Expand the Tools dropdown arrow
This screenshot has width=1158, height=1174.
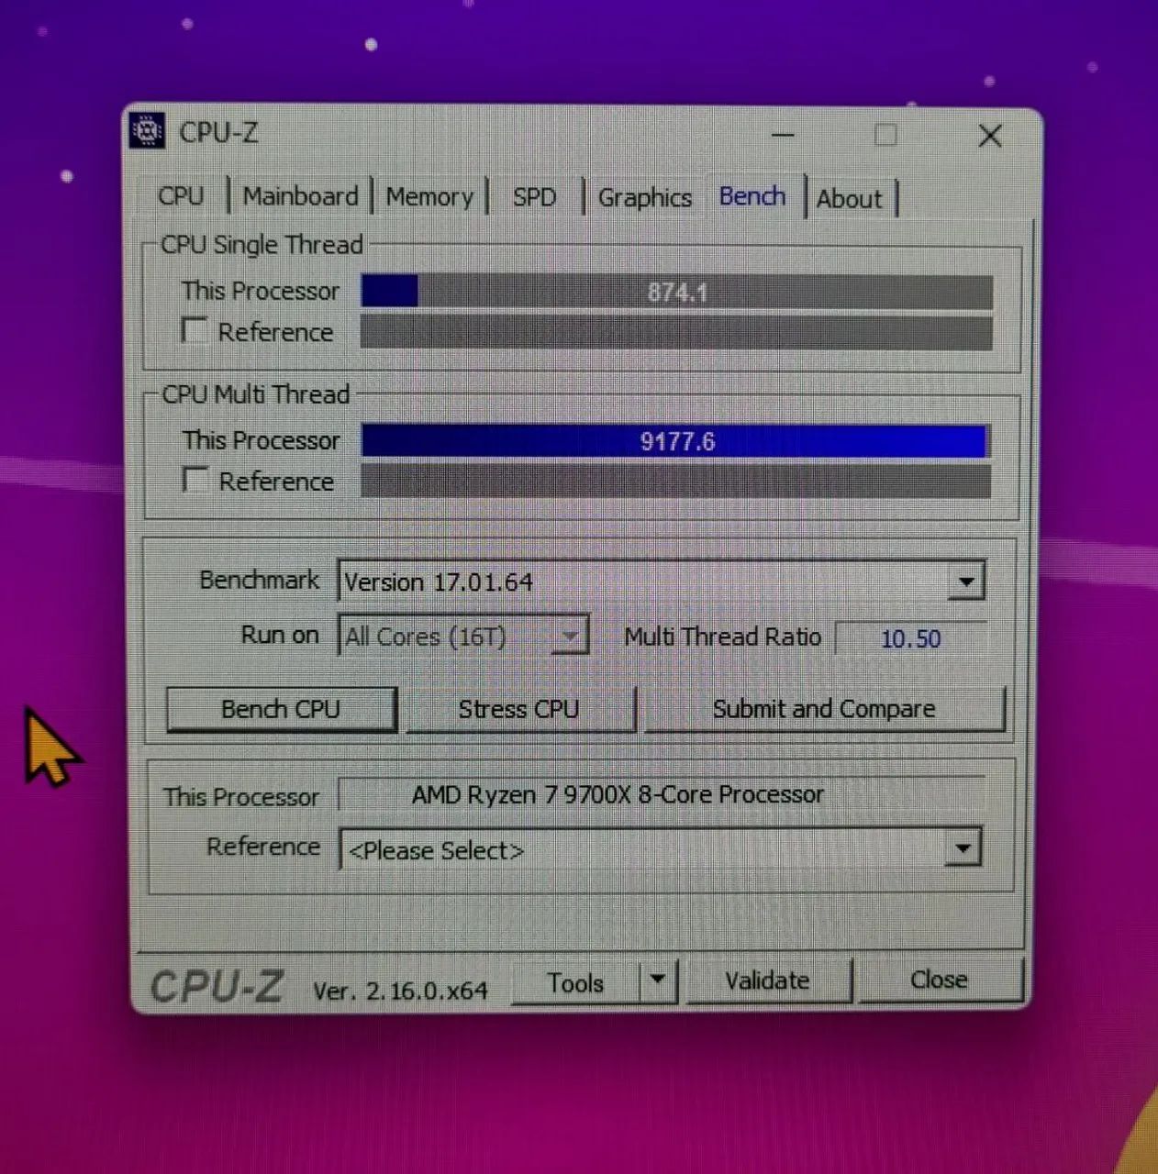(658, 980)
